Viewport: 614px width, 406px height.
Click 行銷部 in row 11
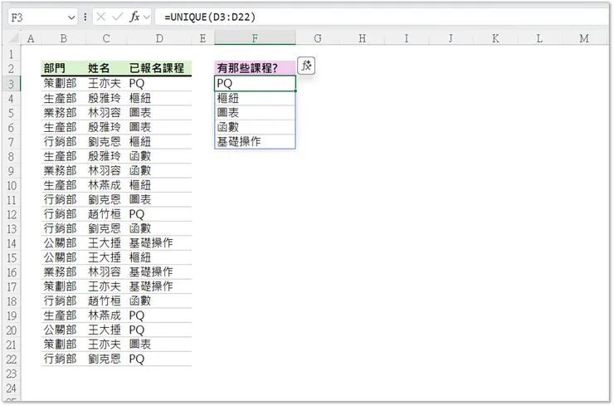pyautogui.click(x=60, y=199)
